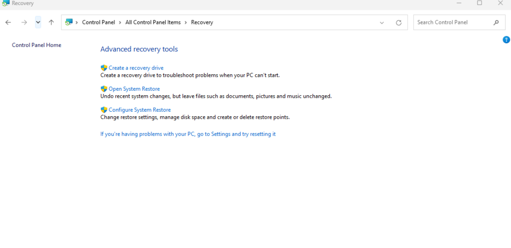Refresh the Recovery page
The height and width of the screenshot is (248, 511).
click(398, 22)
